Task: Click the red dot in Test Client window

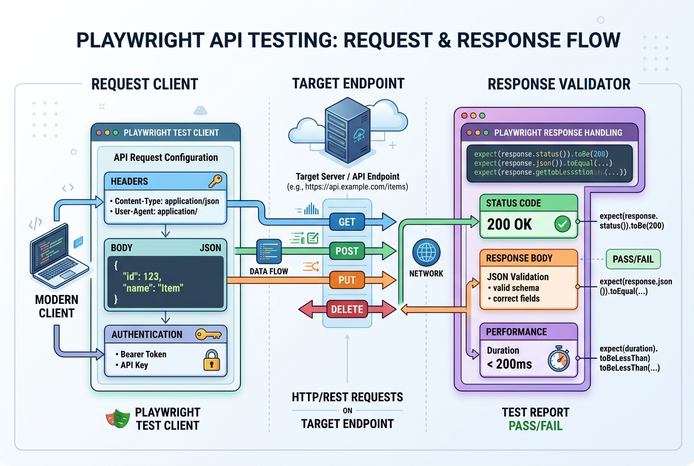Action: tap(99, 133)
